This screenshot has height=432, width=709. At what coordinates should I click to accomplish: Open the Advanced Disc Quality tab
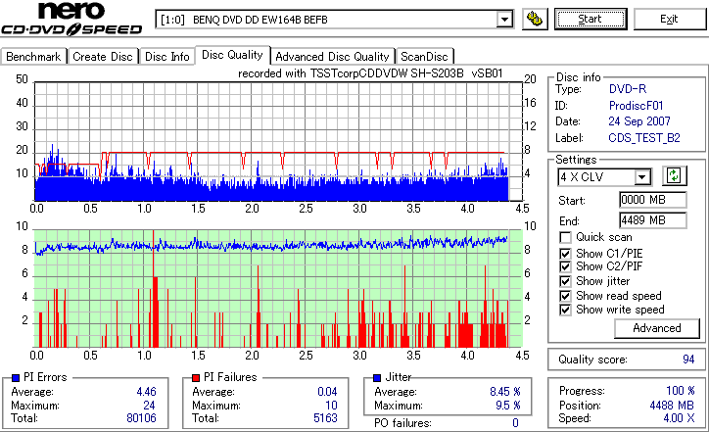pos(332,57)
